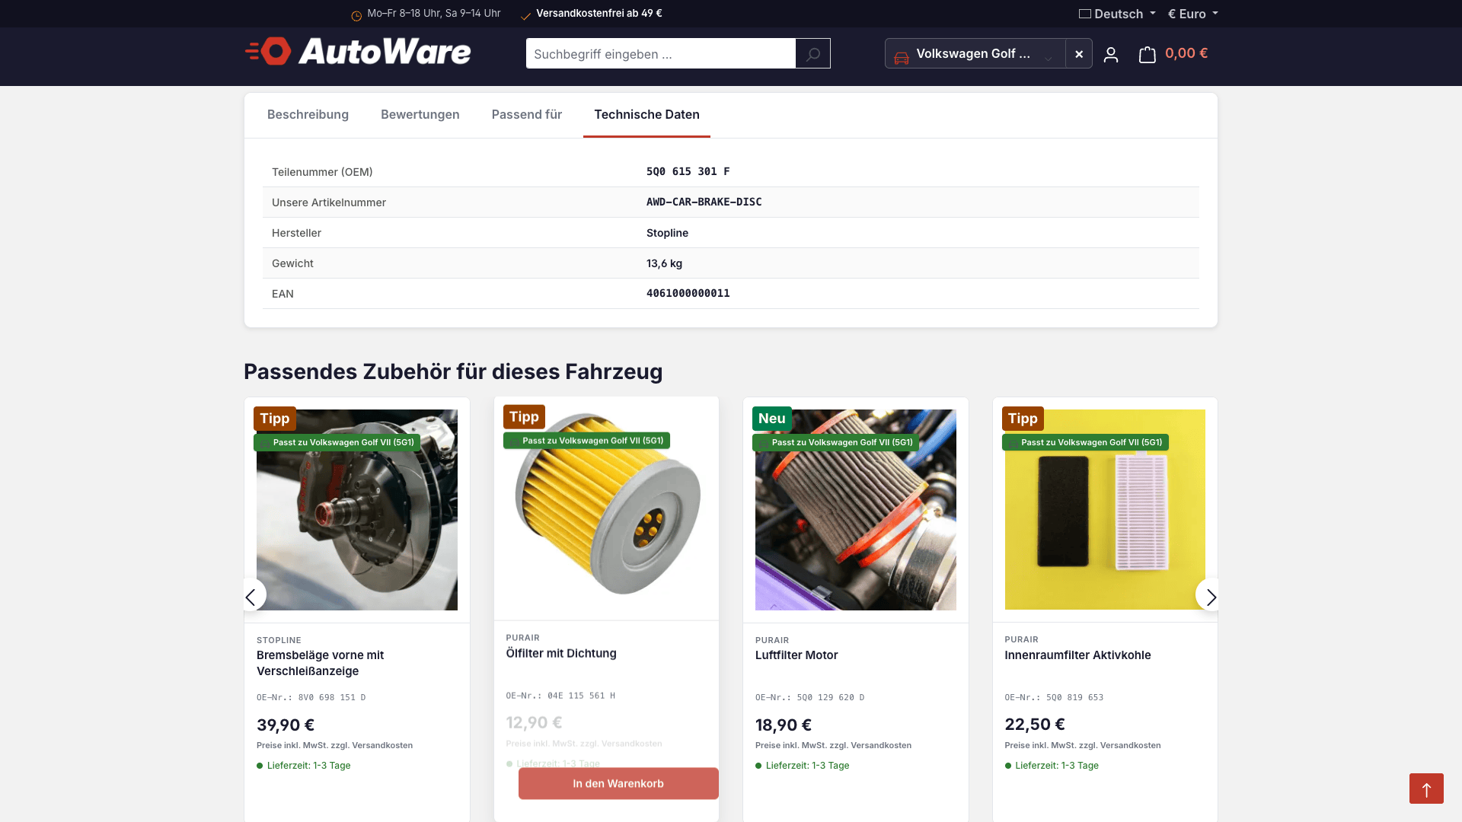Viewport: 1462px width, 822px height.
Task: Click the red car icon in vehicle selector
Action: tap(902, 57)
